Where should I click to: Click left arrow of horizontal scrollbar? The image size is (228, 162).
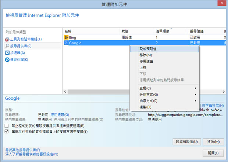pos(65,92)
